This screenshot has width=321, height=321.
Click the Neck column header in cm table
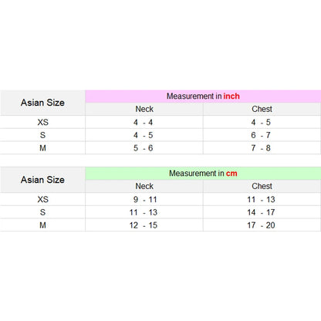tap(144, 186)
